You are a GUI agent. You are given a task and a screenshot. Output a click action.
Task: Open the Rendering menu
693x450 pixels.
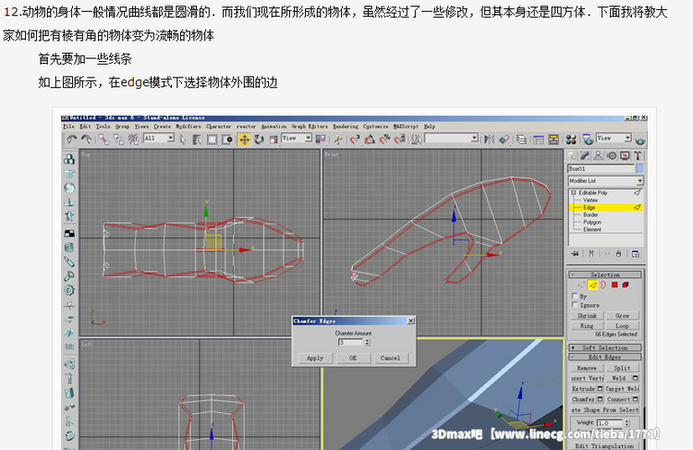(346, 127)
